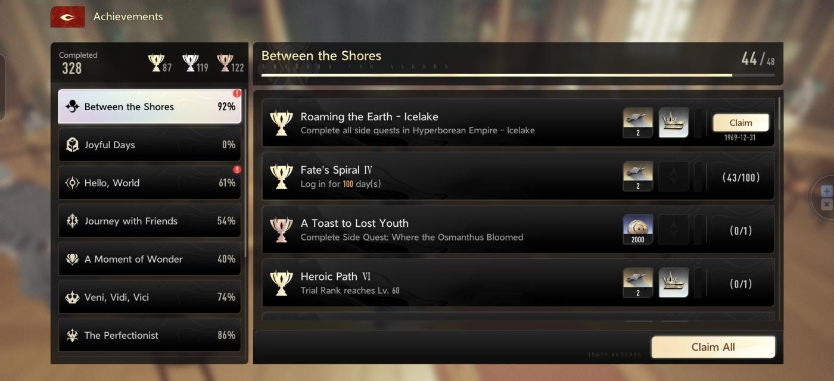Open the Joyful Days category
The image size is (834, 381).
tap(150, 145)
